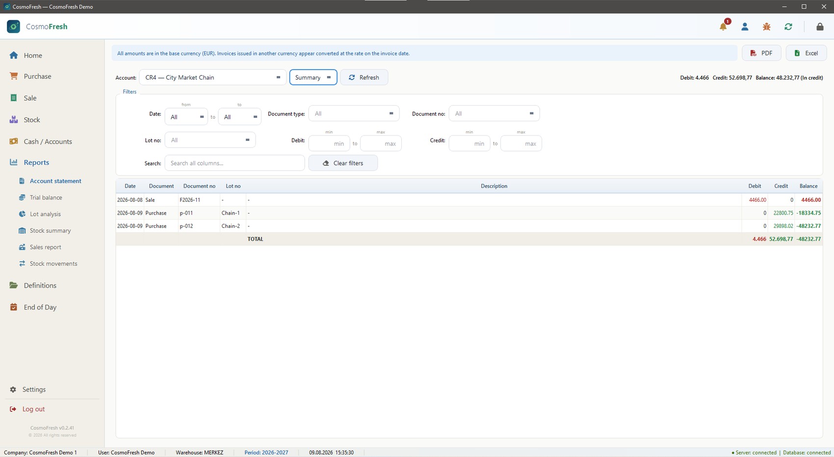Click the lock screen padlock icon
Viewport: 834px width, 457px height.
tap(820, 27)
